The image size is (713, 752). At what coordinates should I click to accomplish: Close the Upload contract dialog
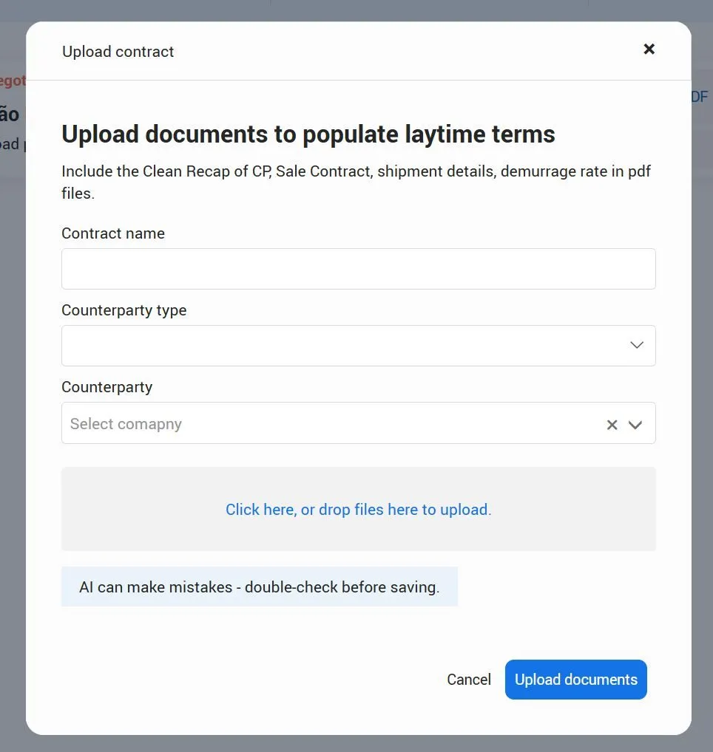(649, 49)
